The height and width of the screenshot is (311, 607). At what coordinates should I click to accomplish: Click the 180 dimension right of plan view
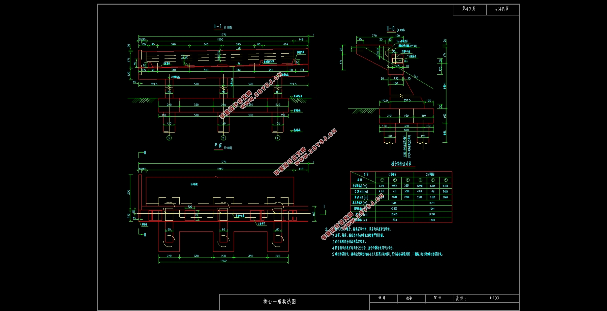click(314, 213)
